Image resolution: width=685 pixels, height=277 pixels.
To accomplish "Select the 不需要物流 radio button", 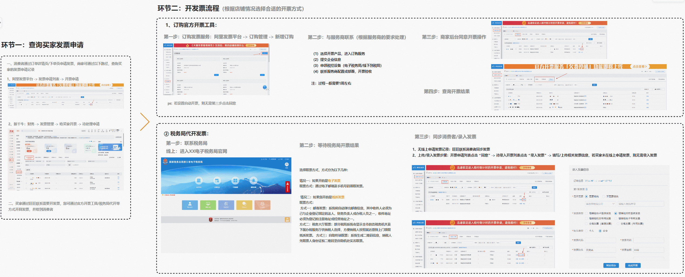I will pyautogui.click(x=603, y=196).
